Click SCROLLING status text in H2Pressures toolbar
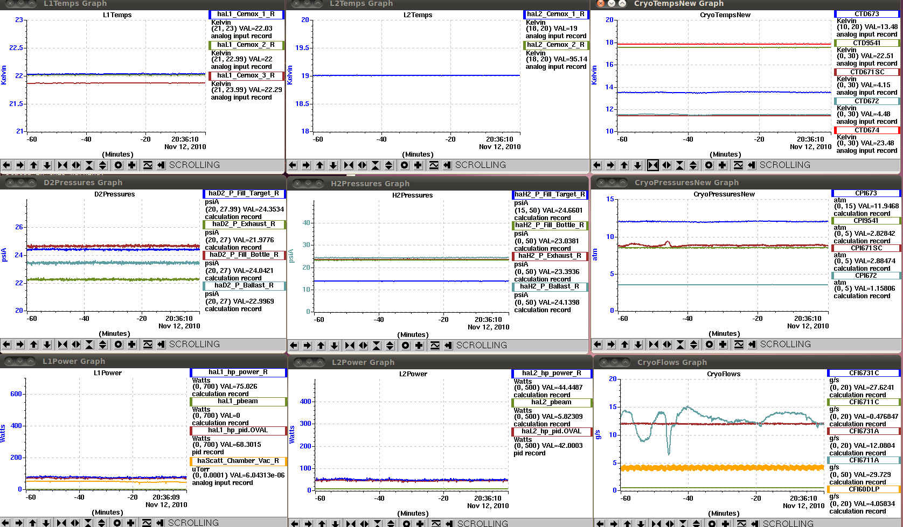The height and width of the screenshot is (527, 903). [482, 346]
